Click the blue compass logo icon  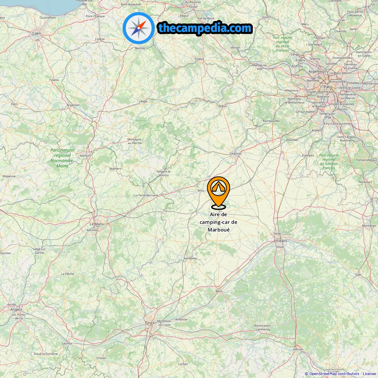139,28
